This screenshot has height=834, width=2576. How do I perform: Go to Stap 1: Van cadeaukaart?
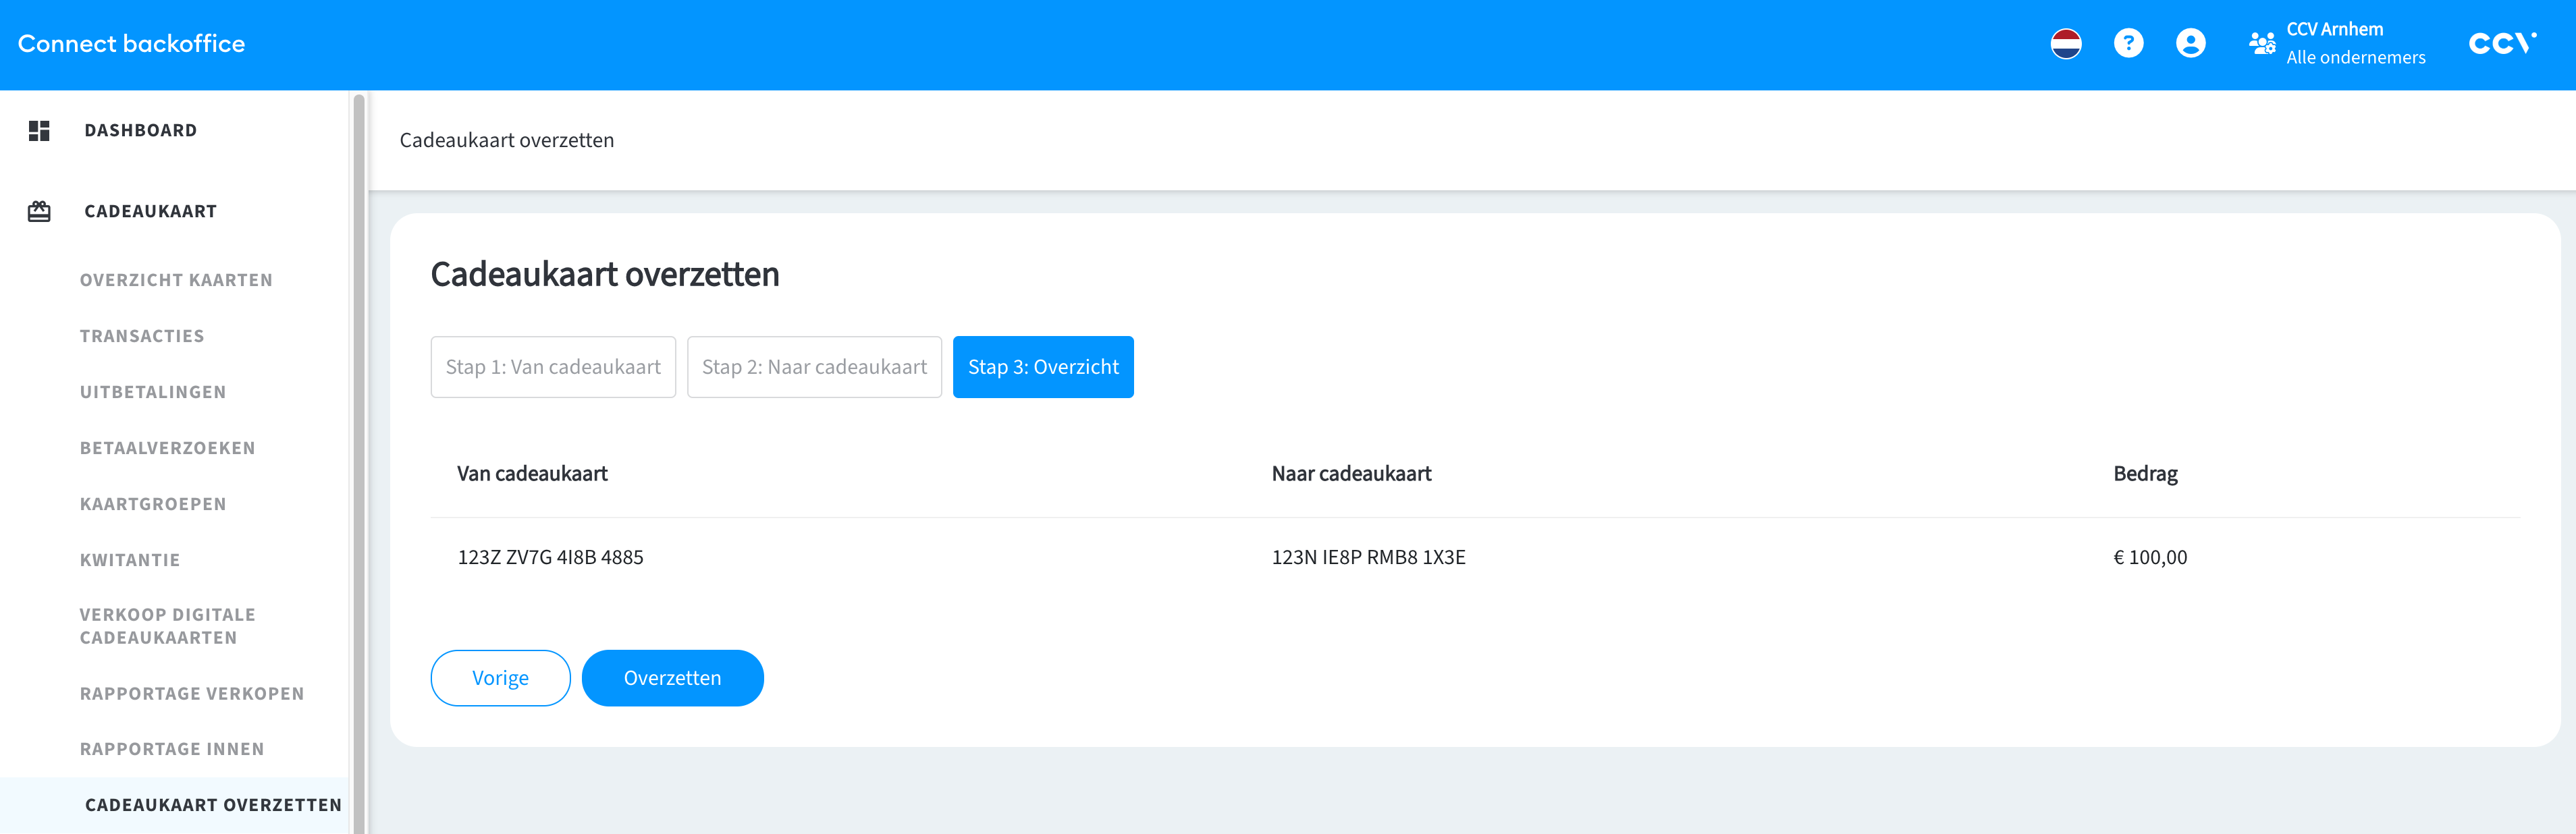pyautogui.click(x=553, y=367)
